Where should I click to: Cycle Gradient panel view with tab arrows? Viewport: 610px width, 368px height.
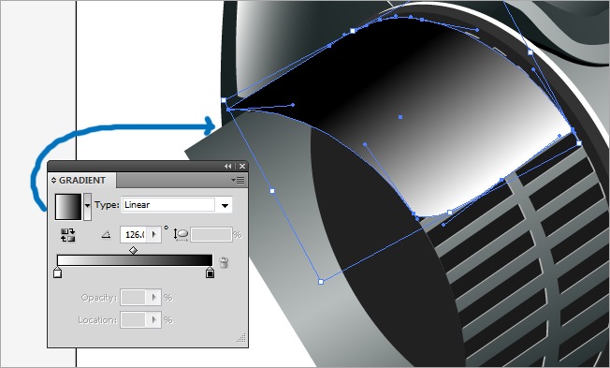[53, 181]
